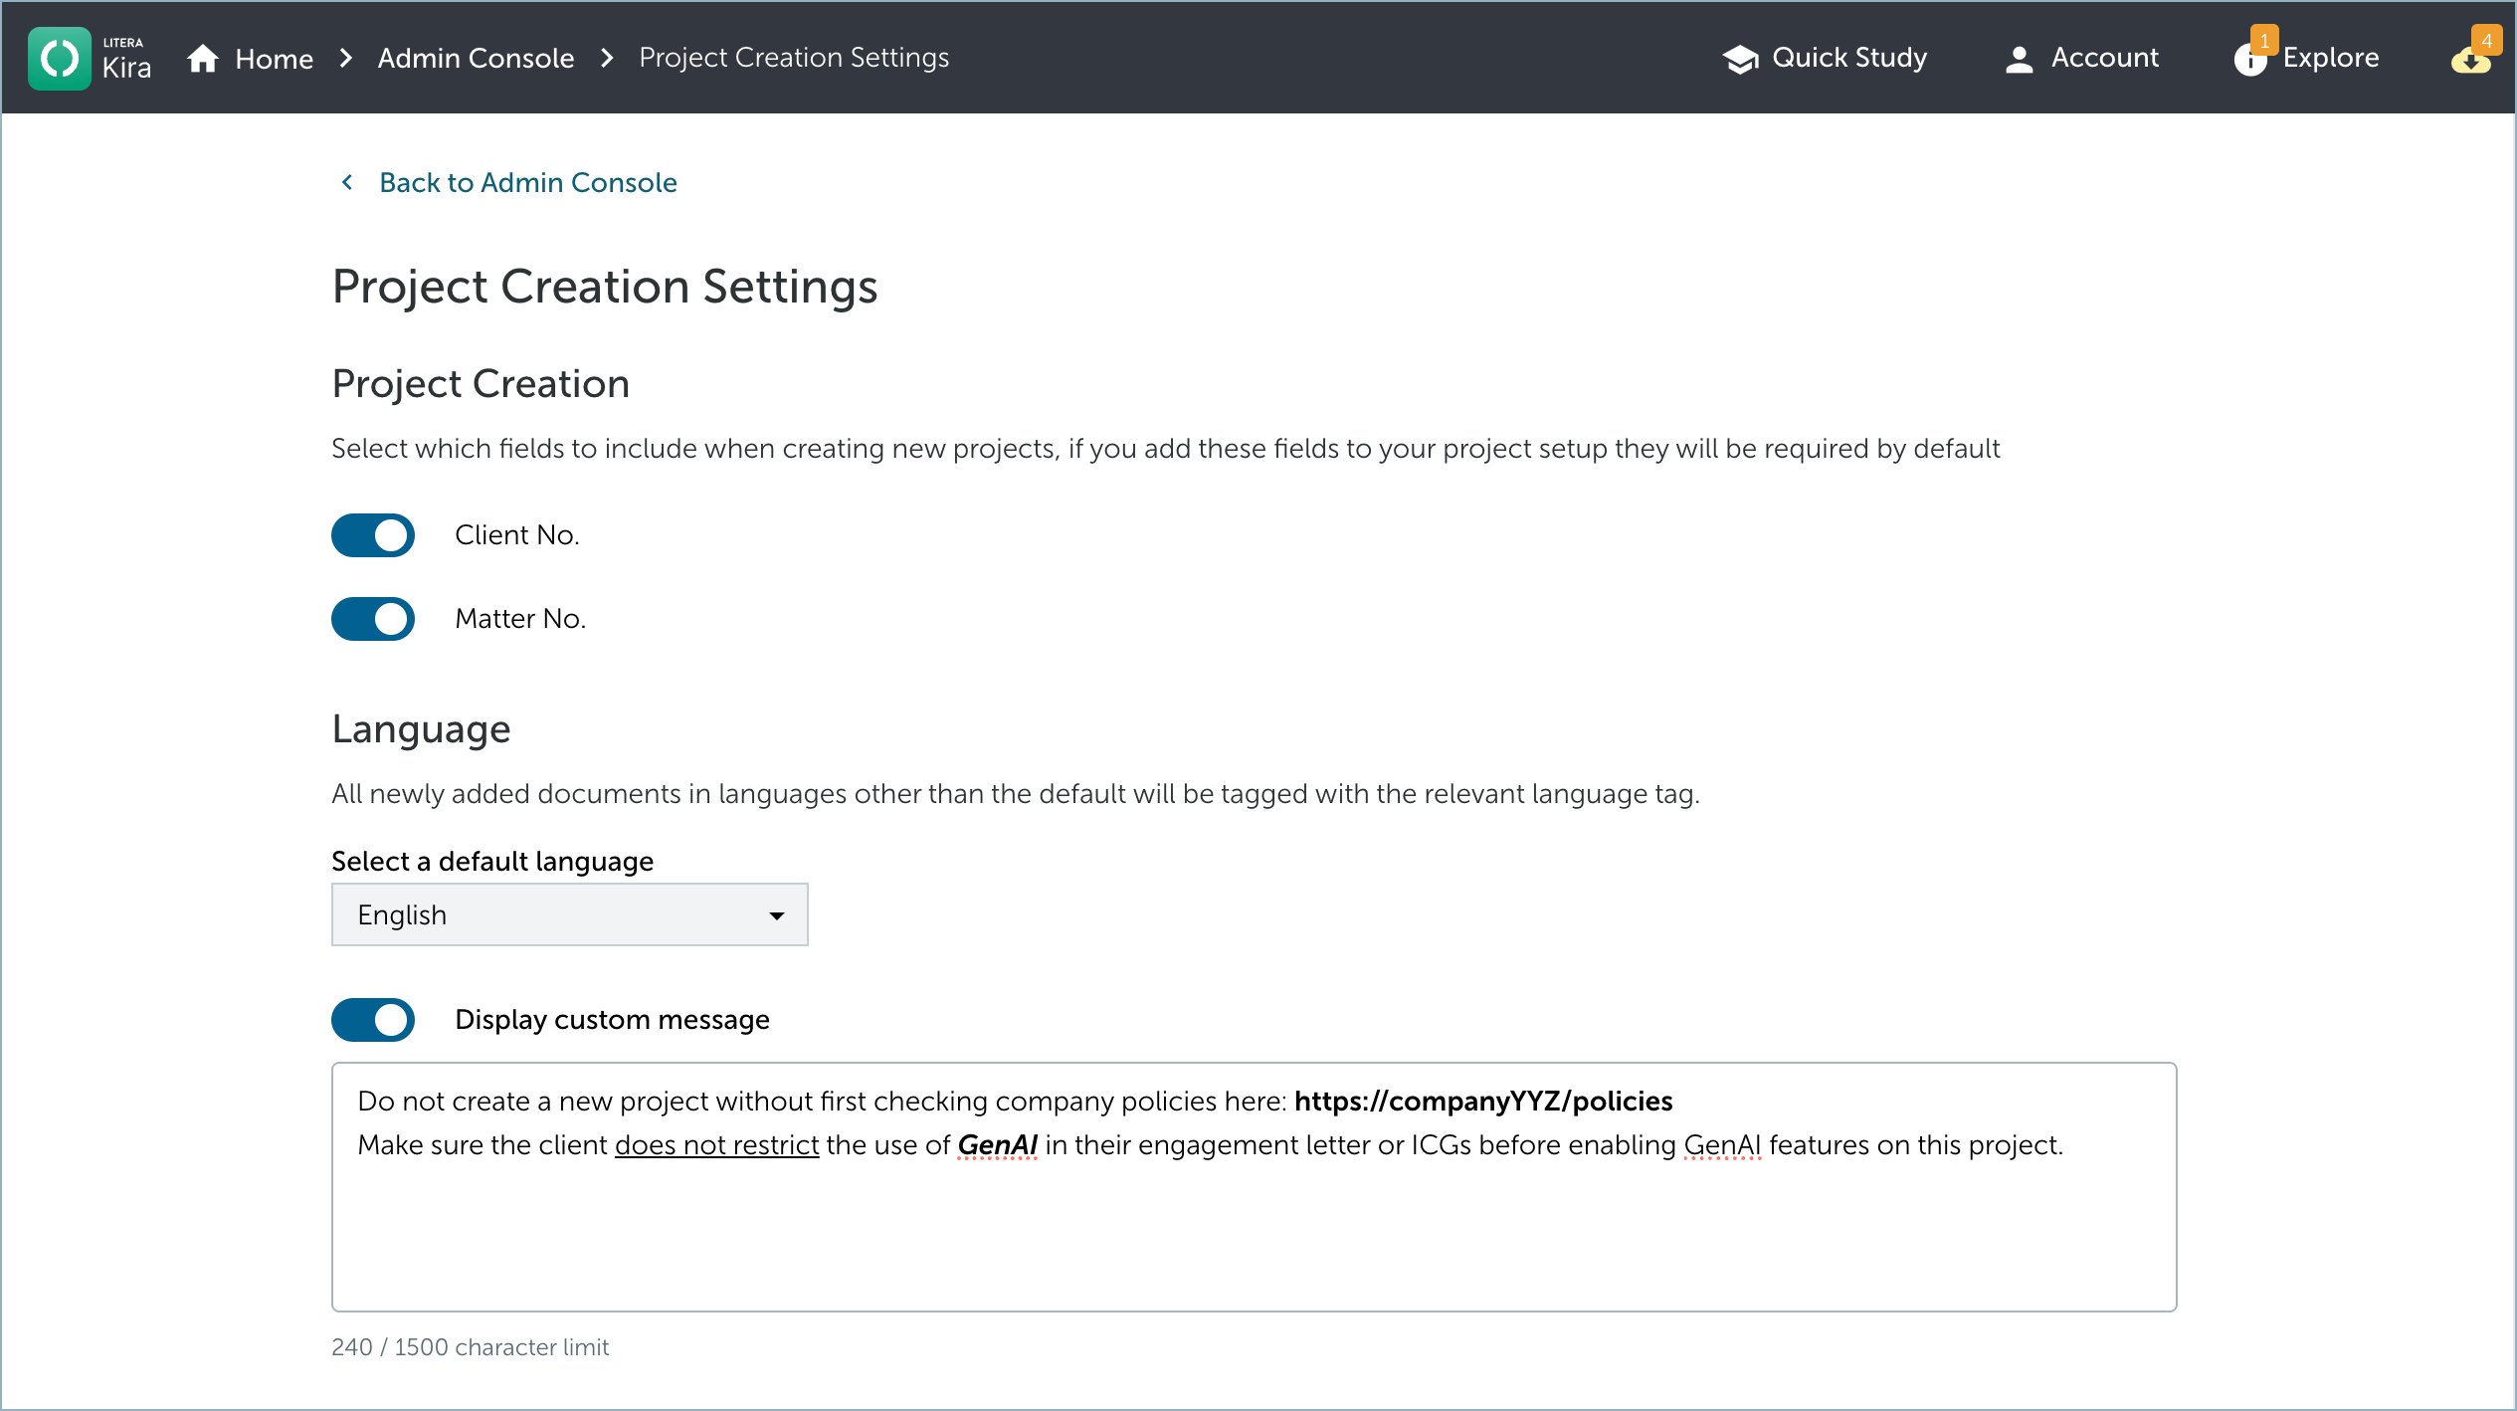Click the Matter No. label

(x=520, y=619)
